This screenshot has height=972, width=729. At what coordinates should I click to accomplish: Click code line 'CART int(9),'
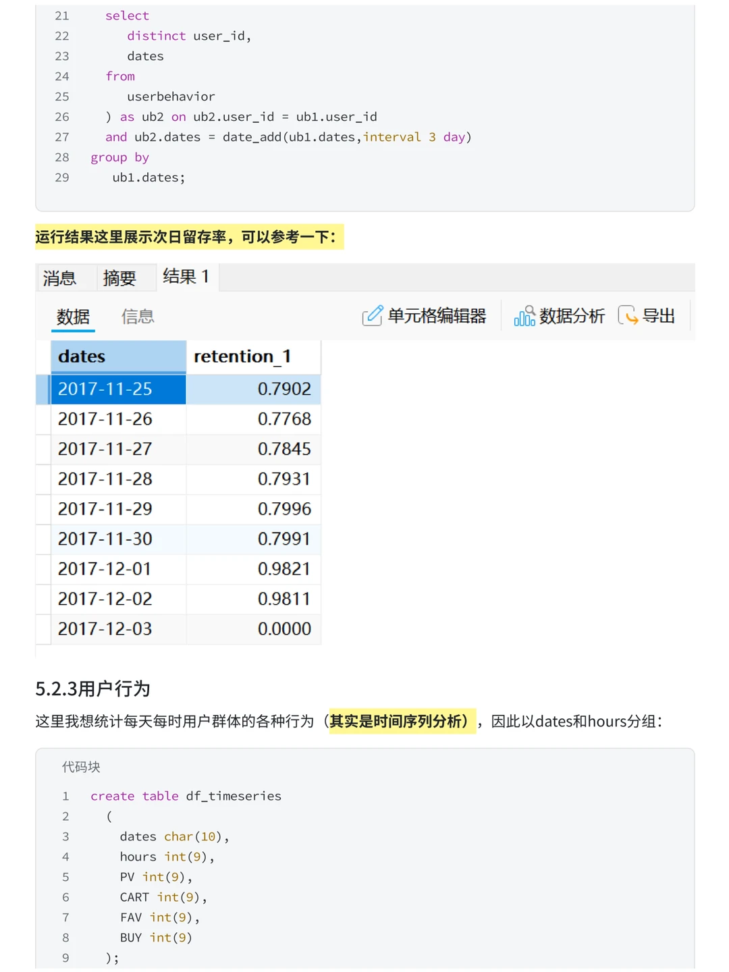click(x=164, y=897)
